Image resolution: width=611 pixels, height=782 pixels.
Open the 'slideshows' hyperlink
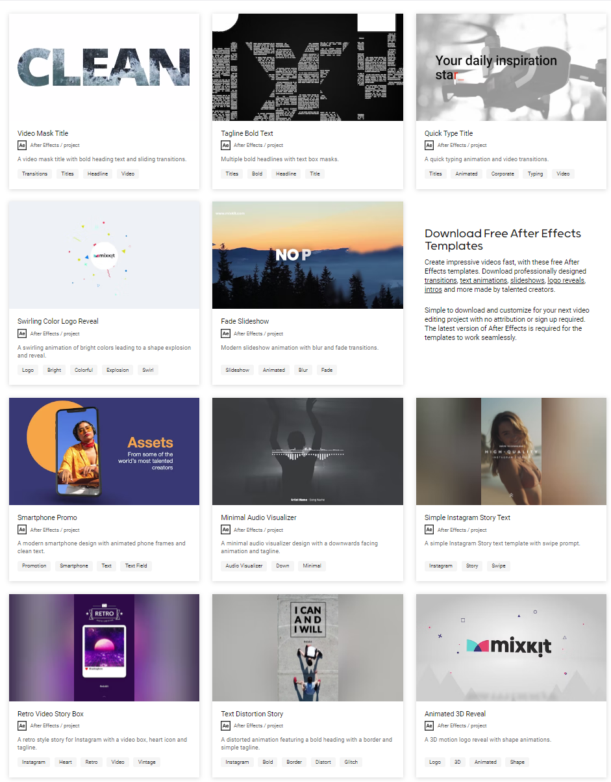[x=527, y=280]
